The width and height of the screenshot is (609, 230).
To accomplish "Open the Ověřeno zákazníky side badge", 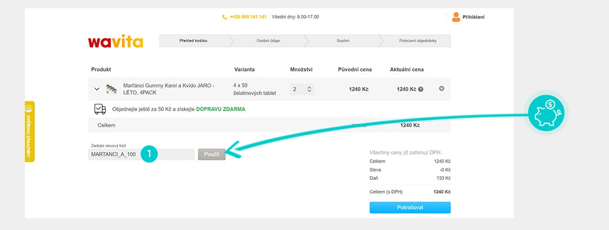I will click(x=29, y=132).
